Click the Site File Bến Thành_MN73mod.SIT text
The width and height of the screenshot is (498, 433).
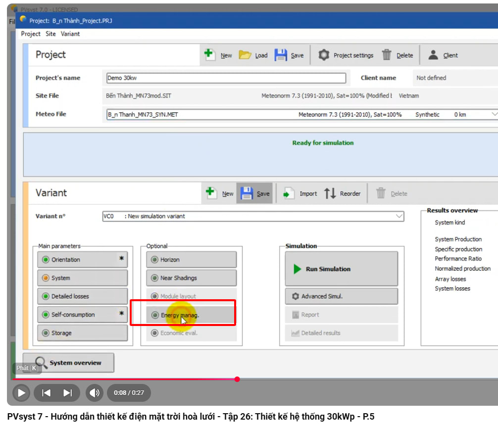click(x=139, y=96)
